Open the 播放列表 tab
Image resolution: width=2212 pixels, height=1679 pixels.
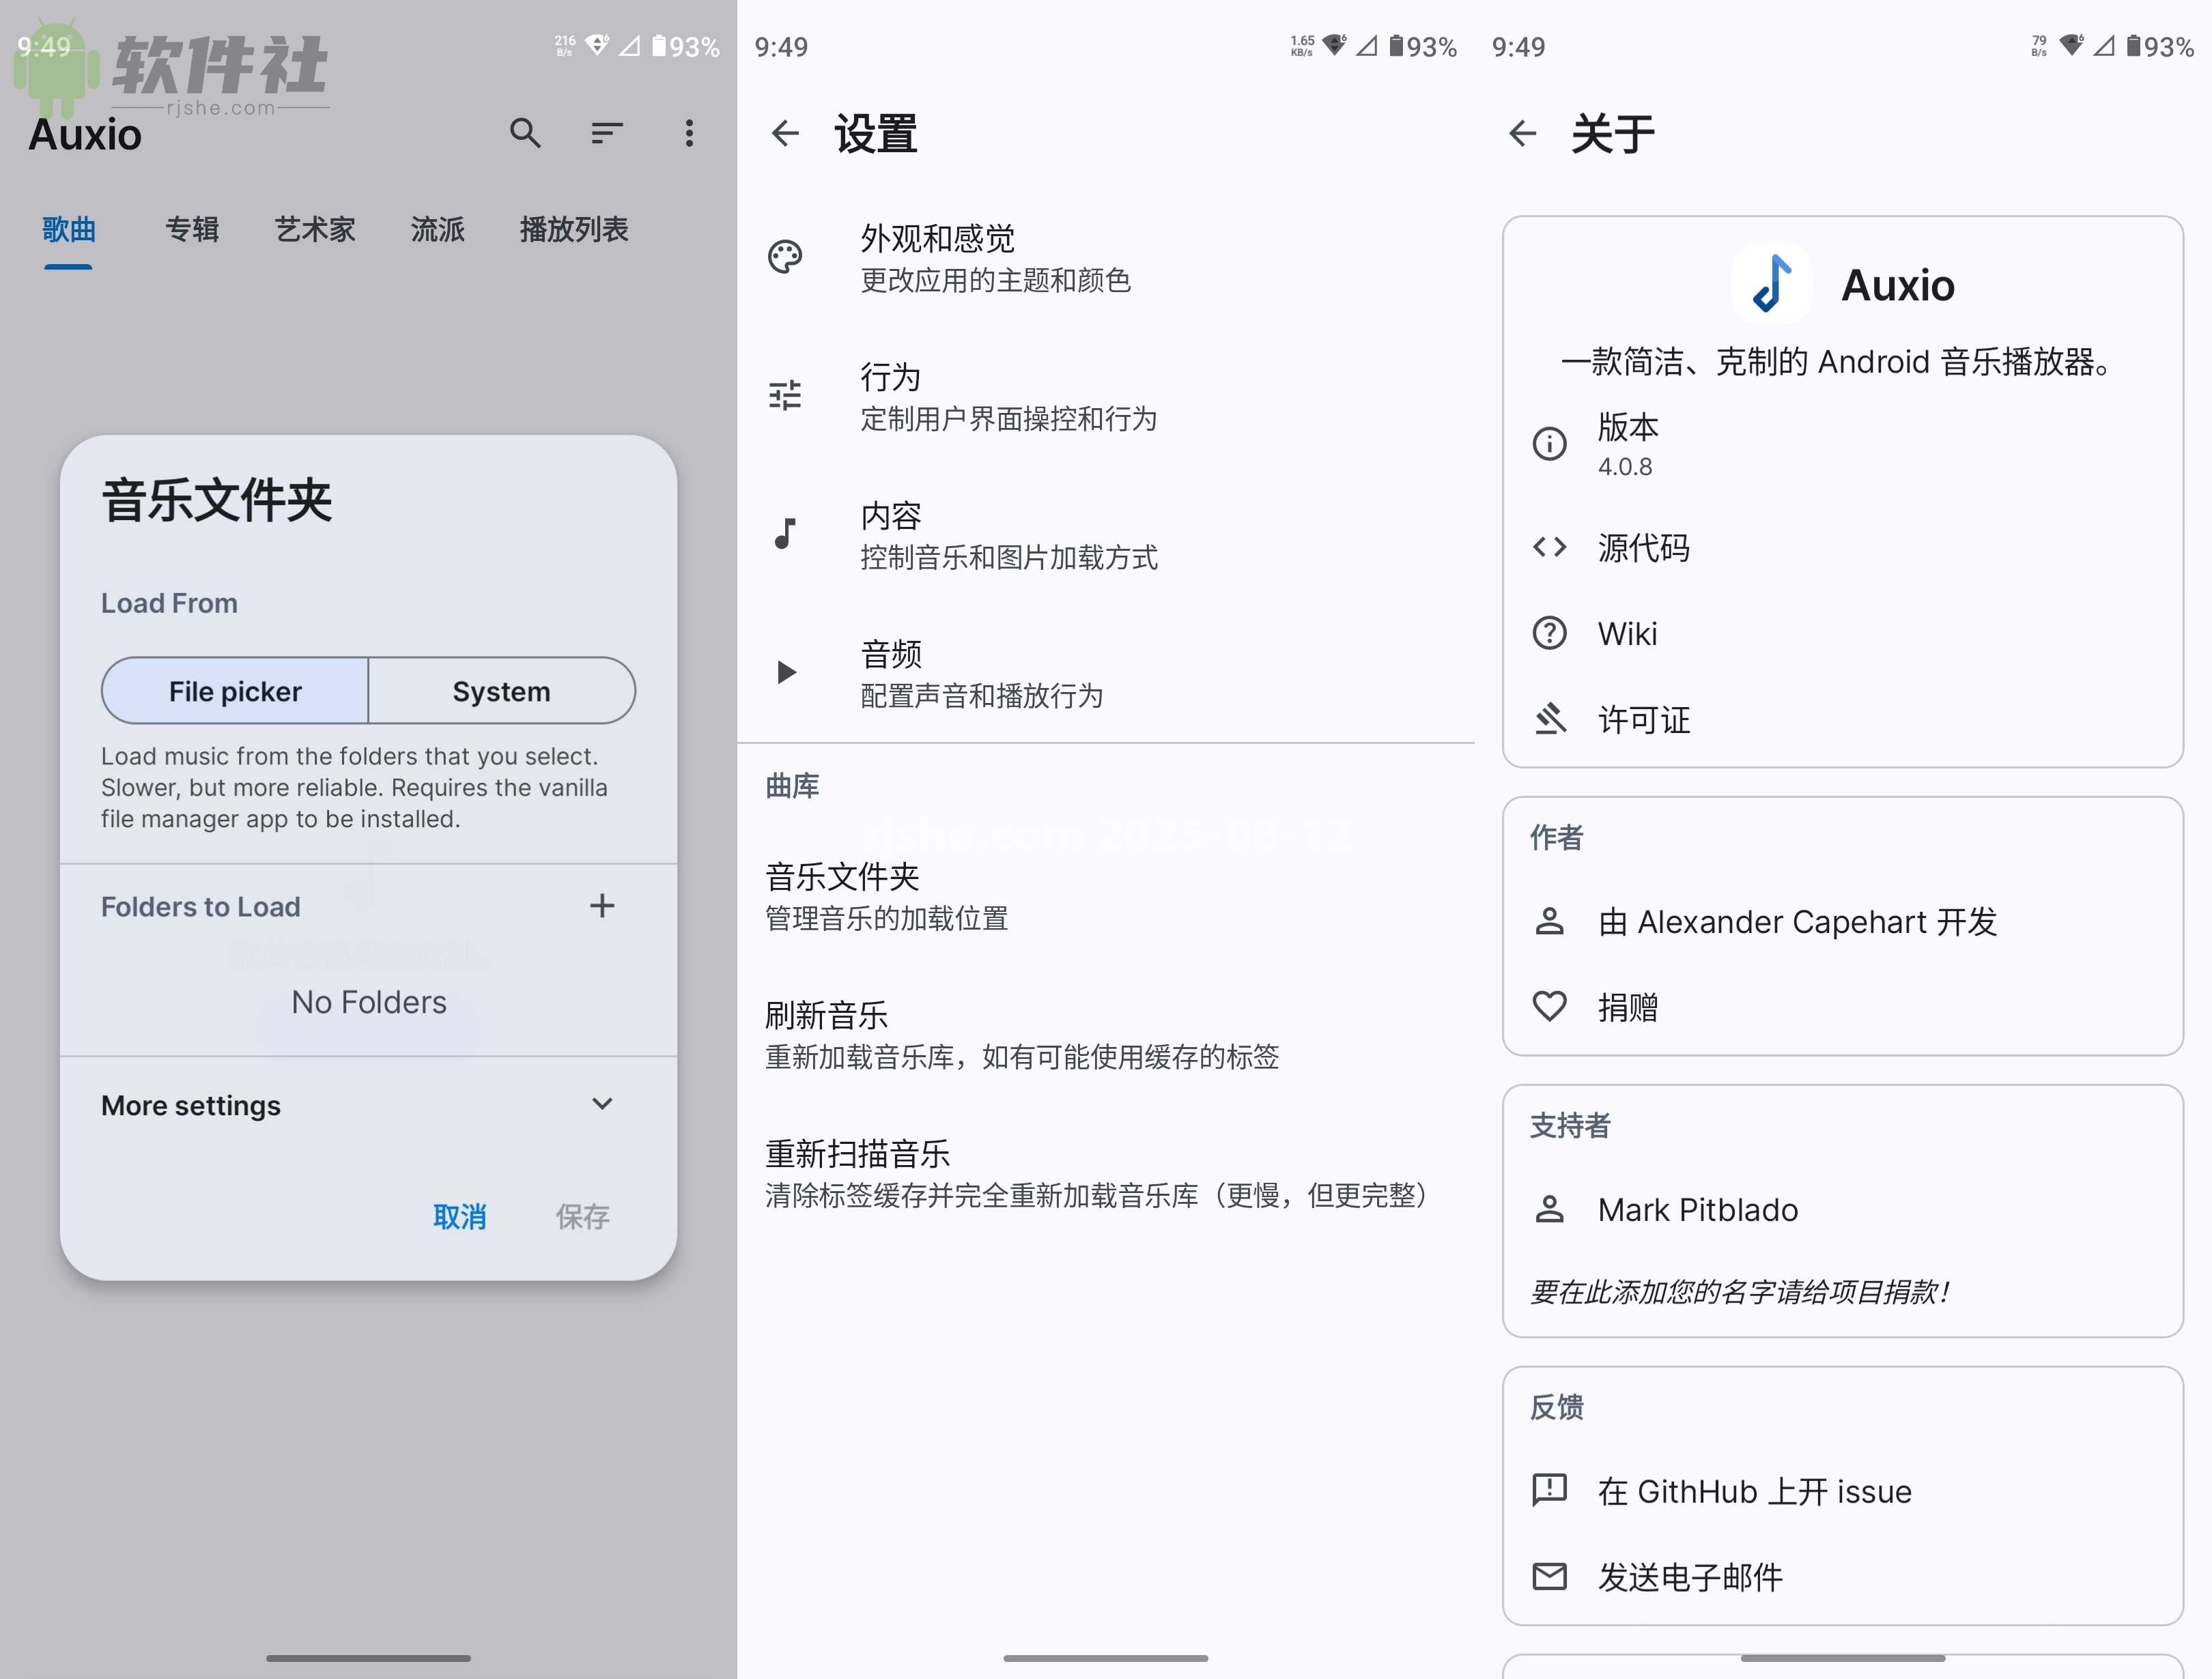point(573,229)
